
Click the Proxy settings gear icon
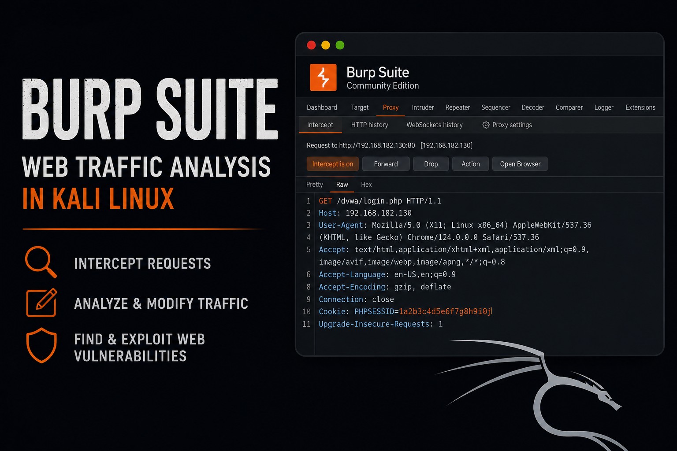coord(486,125)
